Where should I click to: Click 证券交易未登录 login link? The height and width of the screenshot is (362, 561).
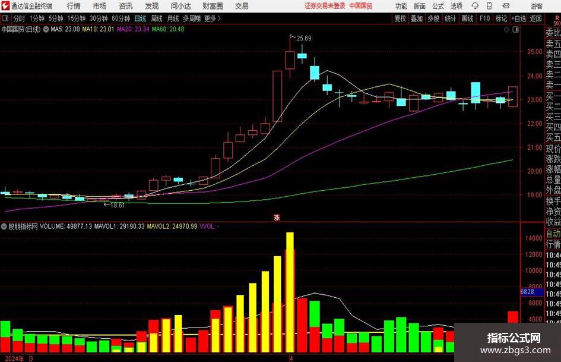pyautogui.click(x=325, y=6)
